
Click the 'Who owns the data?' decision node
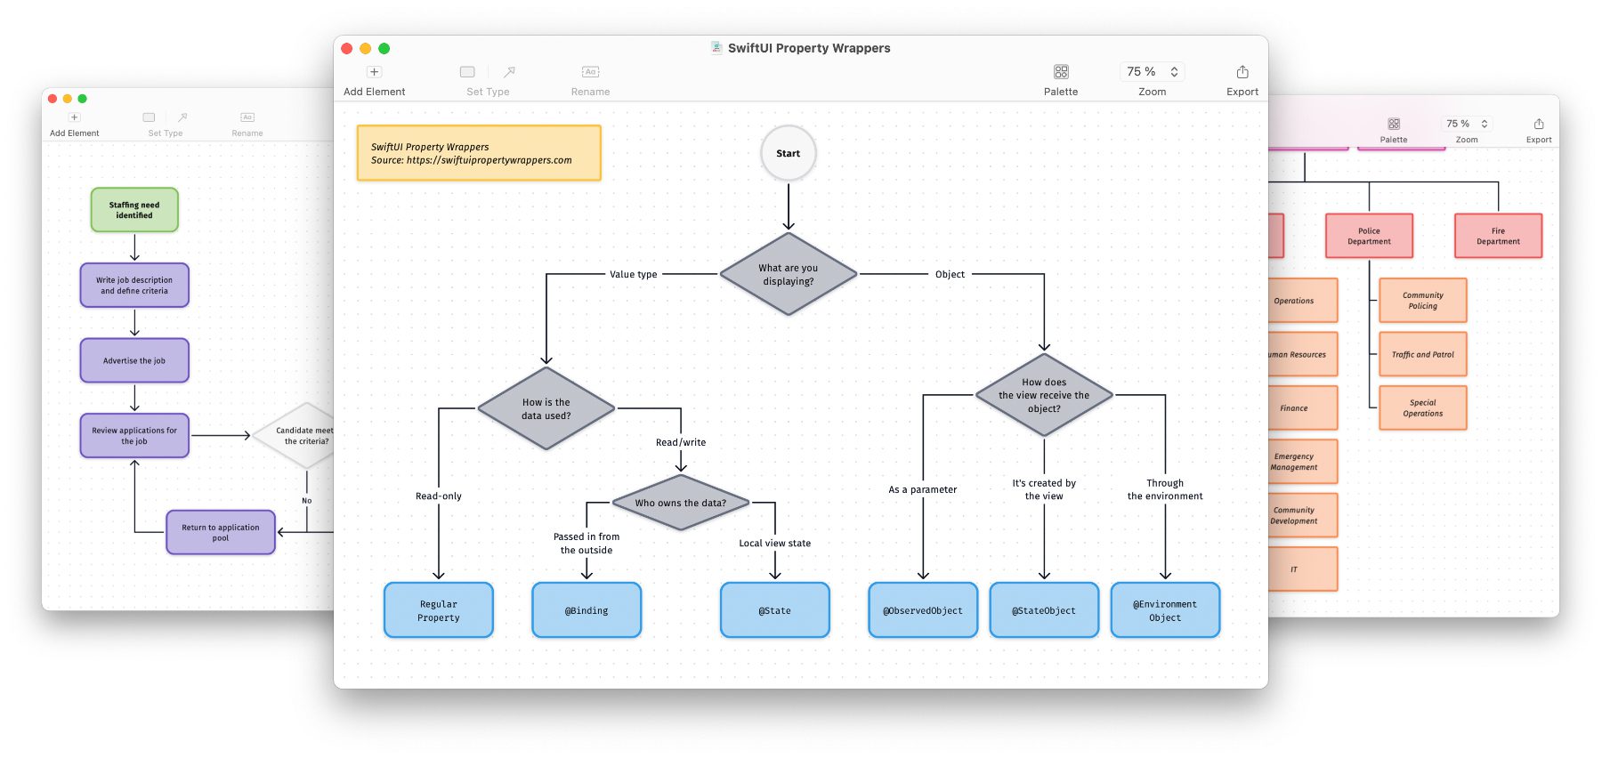[x=681, y=503]
